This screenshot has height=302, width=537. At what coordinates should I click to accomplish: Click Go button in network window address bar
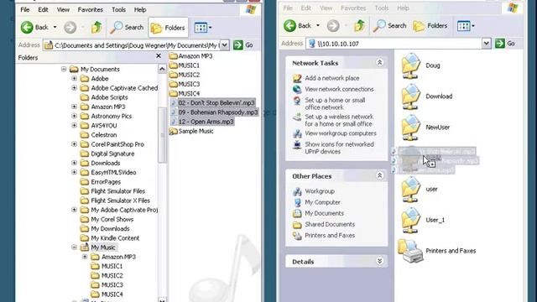(x=505, y=43)
